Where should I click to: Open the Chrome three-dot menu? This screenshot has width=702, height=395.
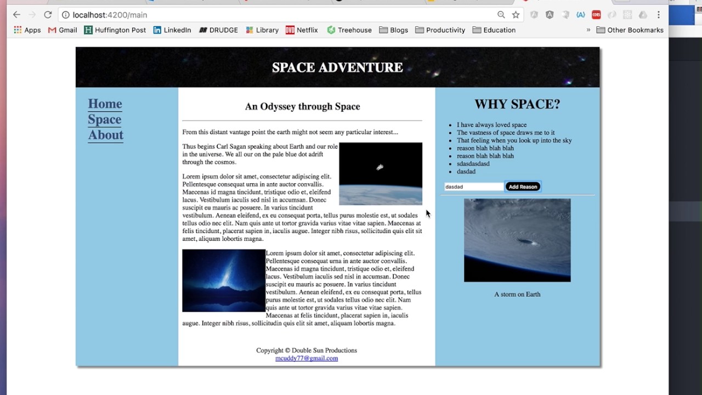pos(659,15)
